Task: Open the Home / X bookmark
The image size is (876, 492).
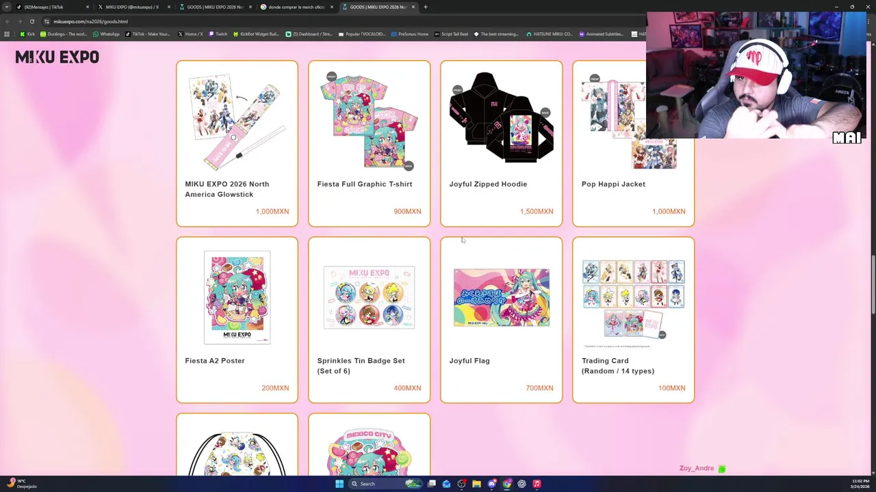Action: coord(191,34)
